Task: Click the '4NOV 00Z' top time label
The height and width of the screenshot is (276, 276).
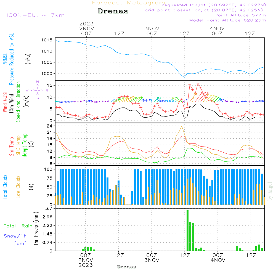Action: (x=217, y=31)
